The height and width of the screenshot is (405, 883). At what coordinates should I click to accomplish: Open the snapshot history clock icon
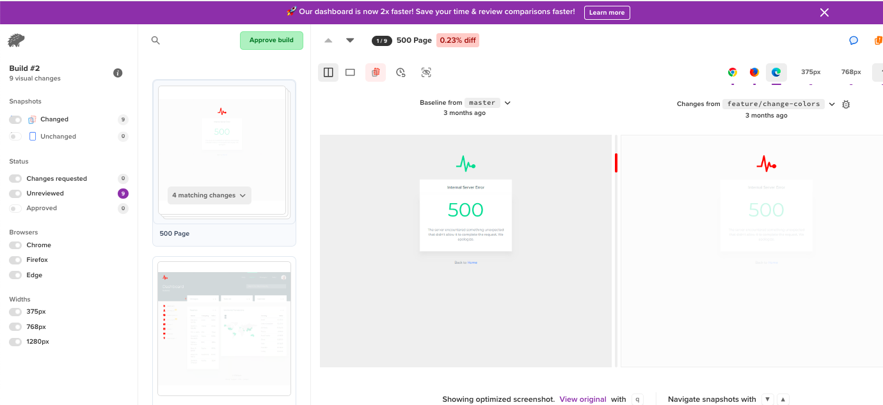click(x=401, y=72)
